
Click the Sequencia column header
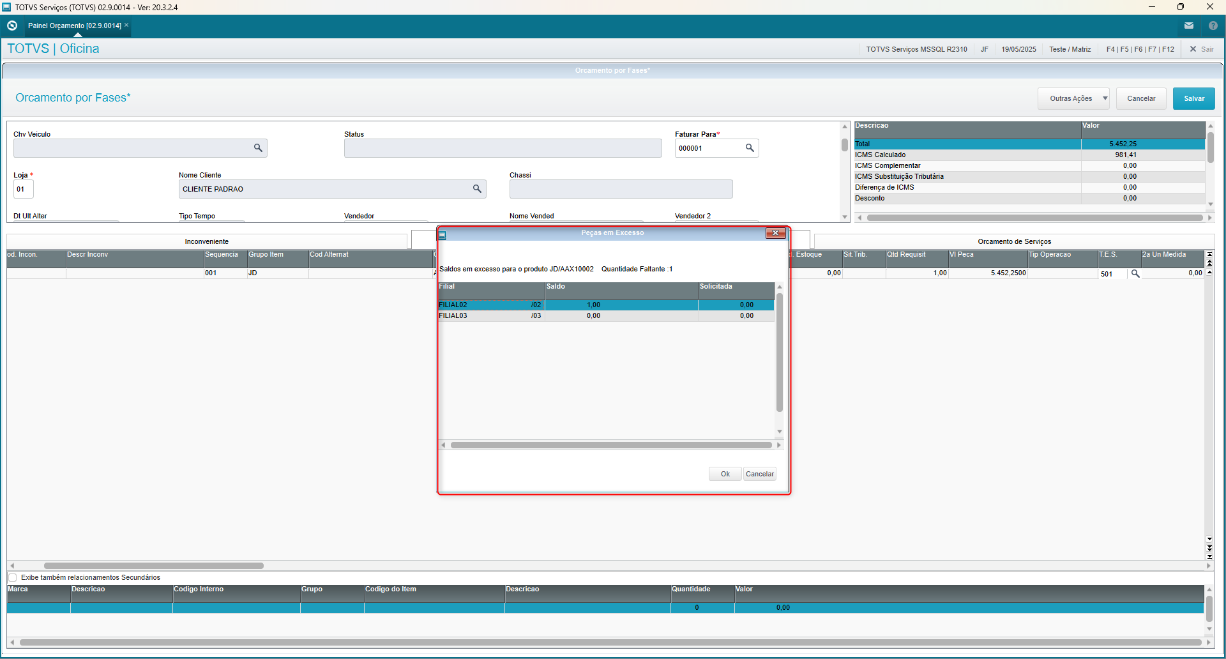click(x=225, y=259)
